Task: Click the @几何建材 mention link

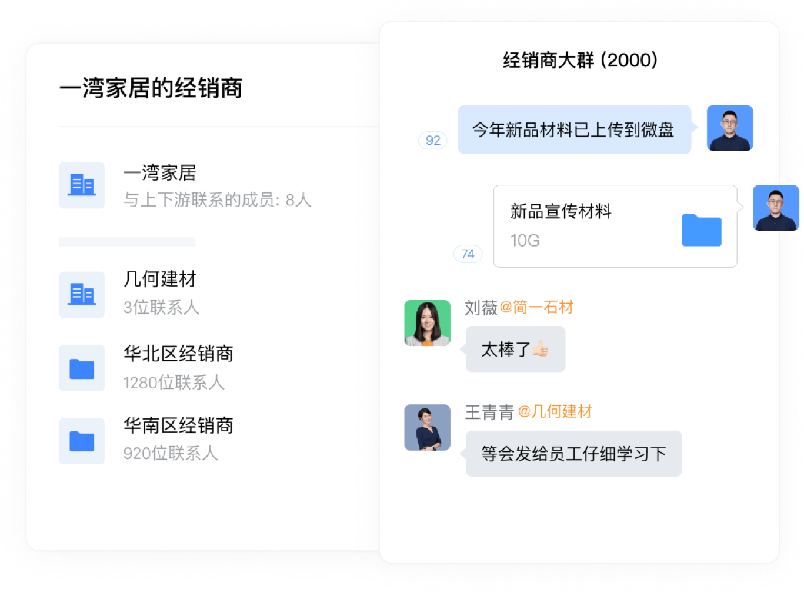Action: pos(555,411)
